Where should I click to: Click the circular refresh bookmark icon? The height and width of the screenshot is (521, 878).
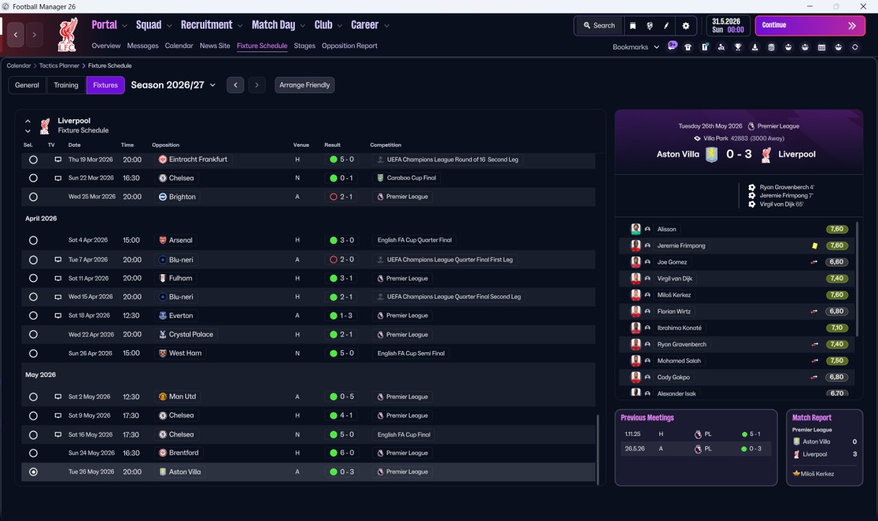855,47
